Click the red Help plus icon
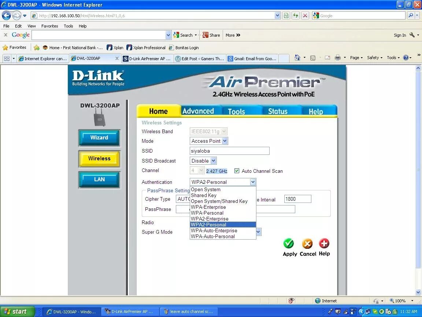Screen dimensions: 422x317 (x=324, y=243)
